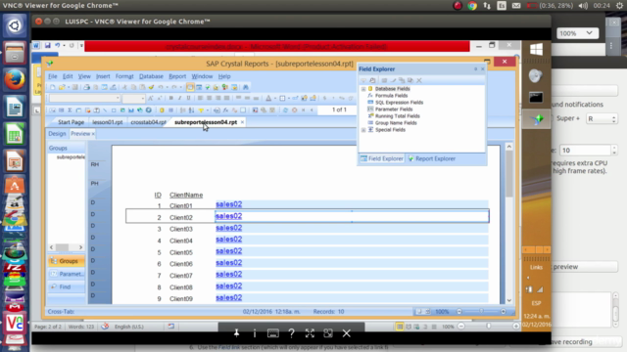Open VNC help question mark icon

[x=292, y=333]
